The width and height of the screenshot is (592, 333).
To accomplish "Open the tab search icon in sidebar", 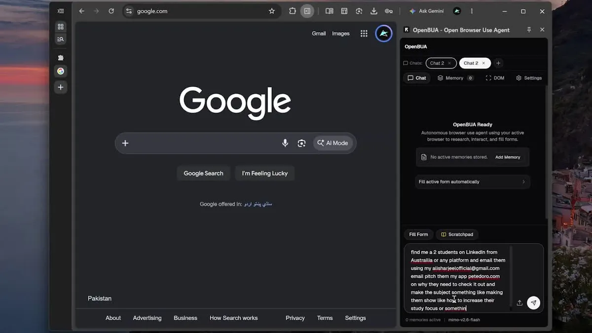I will (x=61, y=39).
